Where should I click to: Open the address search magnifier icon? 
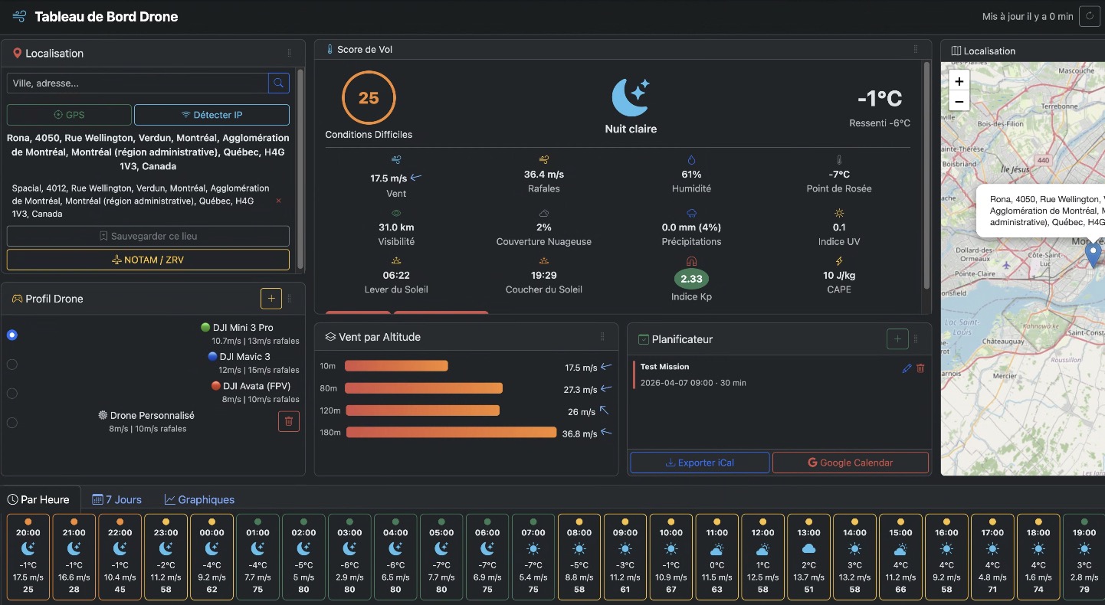[278, 83]
